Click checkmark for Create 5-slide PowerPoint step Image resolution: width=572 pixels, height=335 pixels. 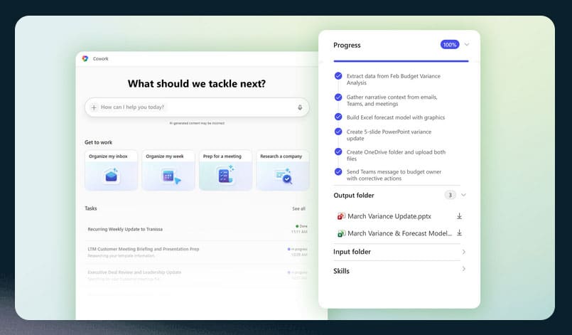coord(338,131)
